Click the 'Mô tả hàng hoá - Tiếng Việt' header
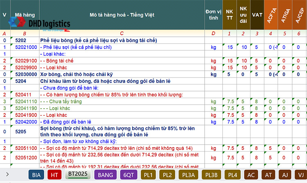 (x=121, y=15)
